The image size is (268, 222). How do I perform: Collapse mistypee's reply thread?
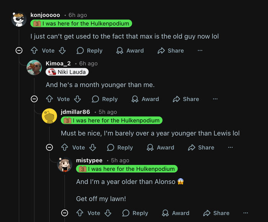[x=65, y=213]
